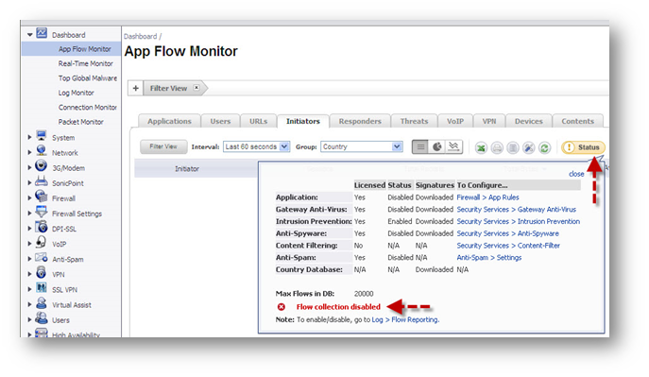Close the Filter View breadcrumb tab
Image resolution: width=649 pixels, height=377 pixels.
(x=196, y=87)
